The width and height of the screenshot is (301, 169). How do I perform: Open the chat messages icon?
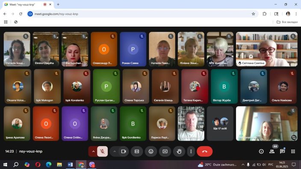(x=282, y=152)
